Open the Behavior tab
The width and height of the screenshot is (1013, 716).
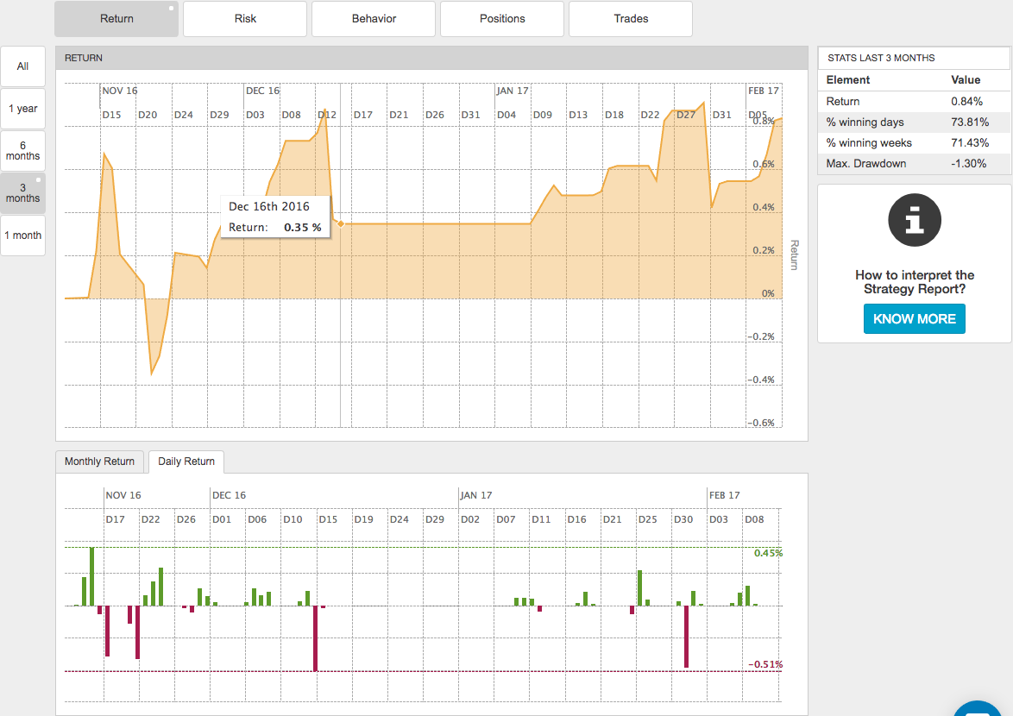point(374,18)
